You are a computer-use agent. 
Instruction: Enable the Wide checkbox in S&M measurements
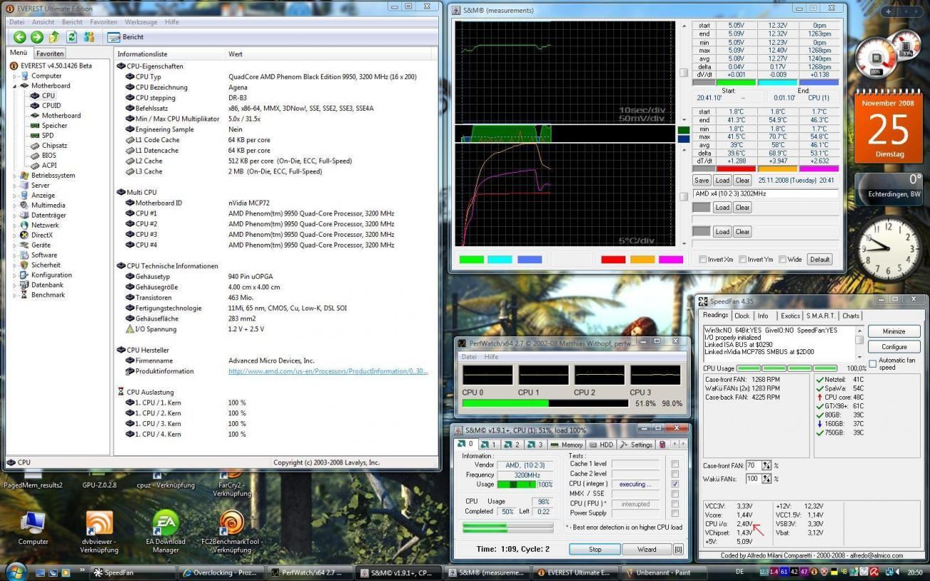(x=783, y=260)
